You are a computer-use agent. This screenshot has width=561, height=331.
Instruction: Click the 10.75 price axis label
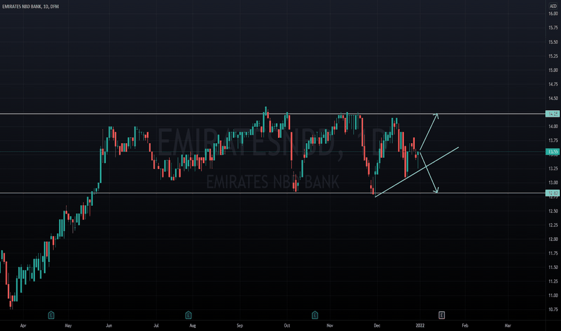coord(553,309)
